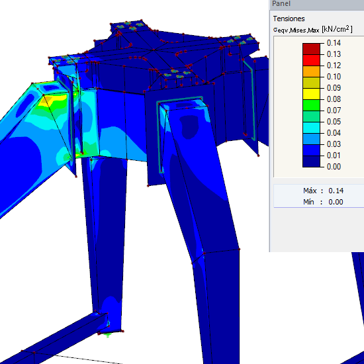The image size is (364, 364).
Task: Select the green support symbol at leg base
Action: click(107, 335)
